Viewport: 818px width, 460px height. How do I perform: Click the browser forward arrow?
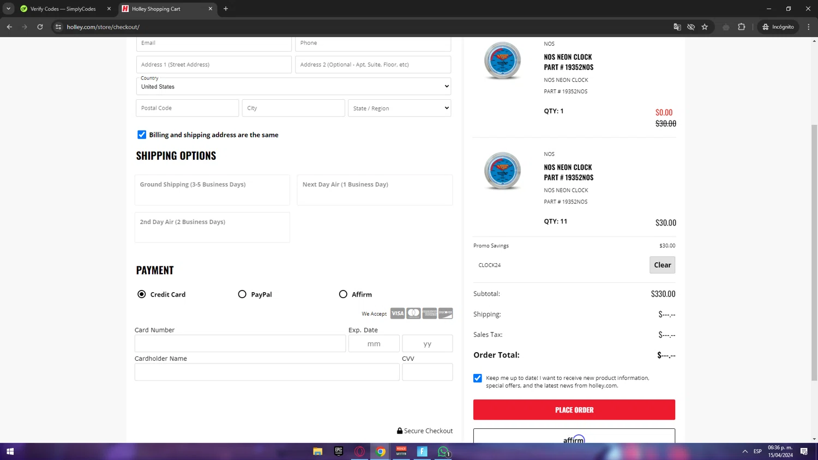coord(25,27)
